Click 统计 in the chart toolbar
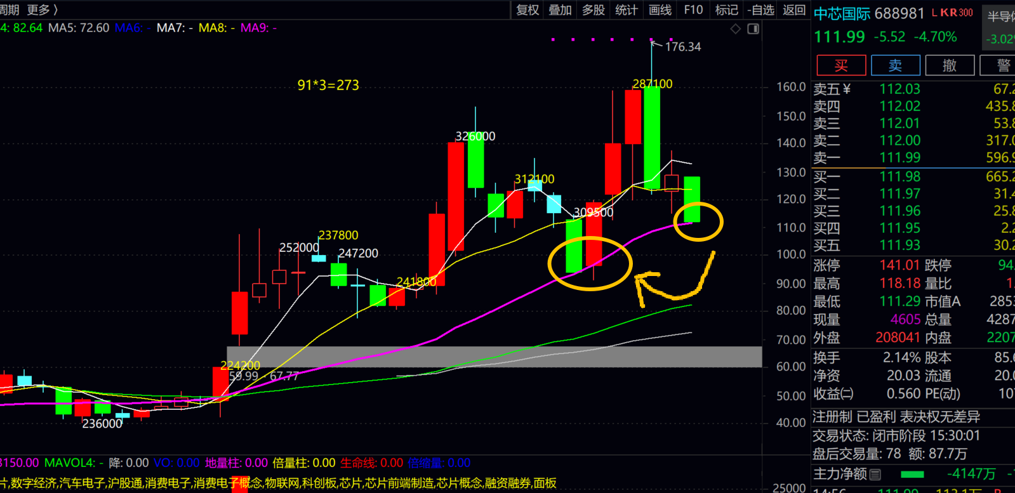This screenshot has width=1015, height=493. coord(627,10)
